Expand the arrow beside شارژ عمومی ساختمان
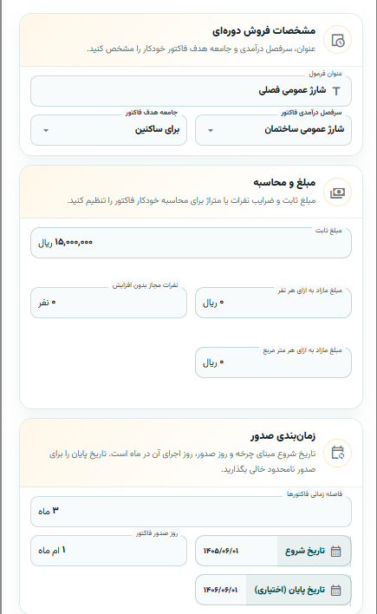Image resolution: width=377 pixels, height=614 pixels. (x=211, y=130)
